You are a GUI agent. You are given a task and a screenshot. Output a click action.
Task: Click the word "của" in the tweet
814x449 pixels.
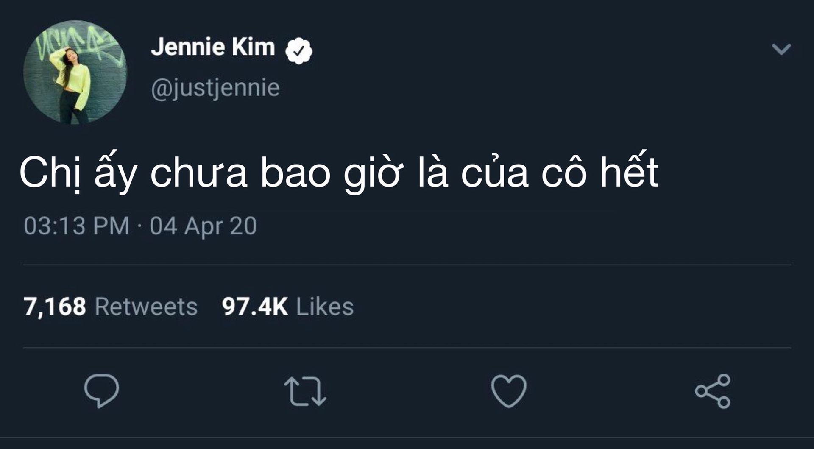[x=494, y=173]
